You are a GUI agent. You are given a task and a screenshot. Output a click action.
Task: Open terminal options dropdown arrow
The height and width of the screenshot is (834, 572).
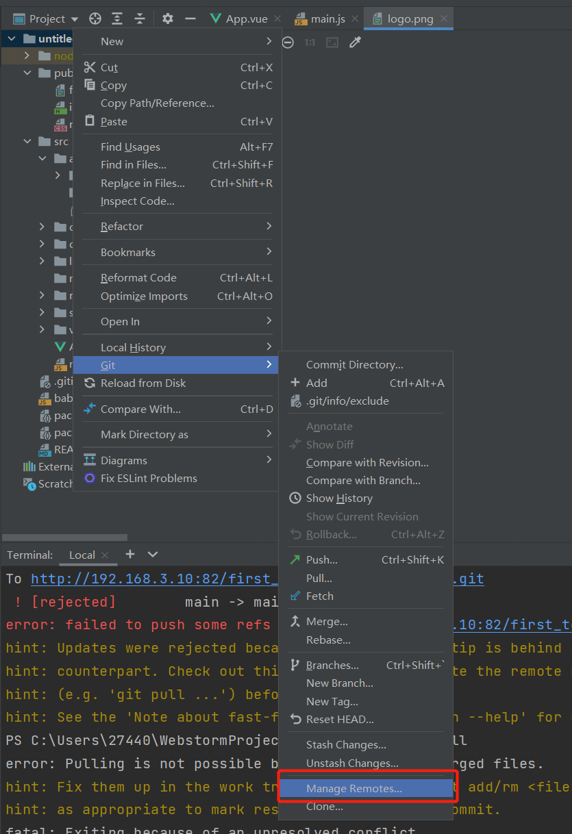pyautogui.click(x=153, y=554)
